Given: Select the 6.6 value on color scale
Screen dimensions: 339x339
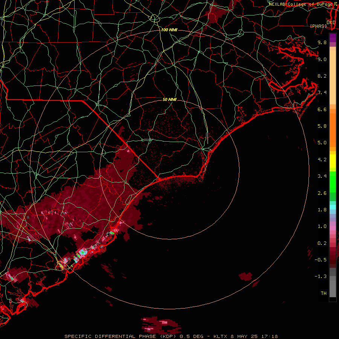Looking at the screenshot, I should pos(322,109).
